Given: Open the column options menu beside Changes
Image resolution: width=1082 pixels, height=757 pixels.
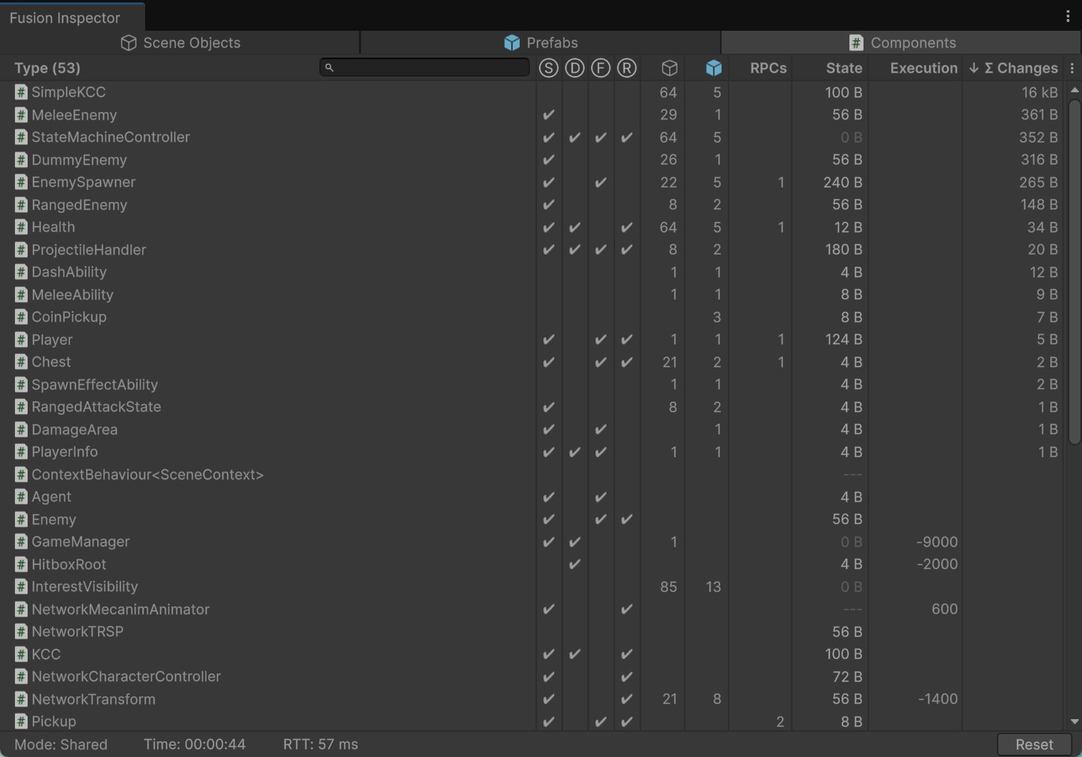Looking at the screenshot, I should (1072, 69).
